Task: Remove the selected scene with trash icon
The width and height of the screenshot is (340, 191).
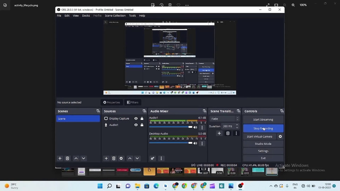Action: click(67, 158)
